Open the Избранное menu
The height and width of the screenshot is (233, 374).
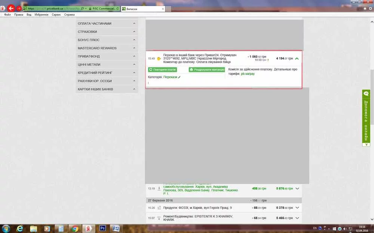tap(42, 15)
